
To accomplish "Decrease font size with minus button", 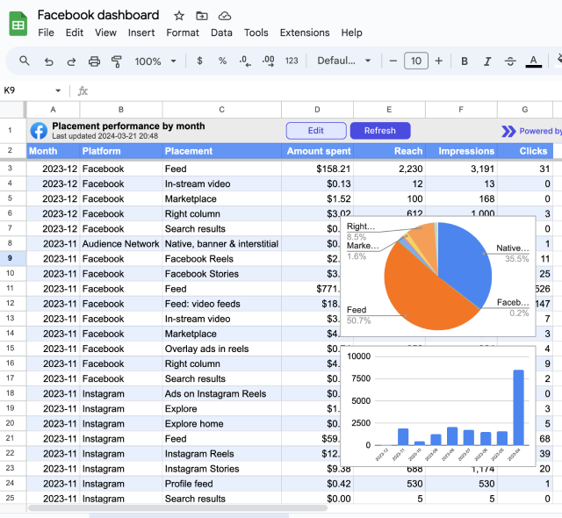I will (393, 61).
